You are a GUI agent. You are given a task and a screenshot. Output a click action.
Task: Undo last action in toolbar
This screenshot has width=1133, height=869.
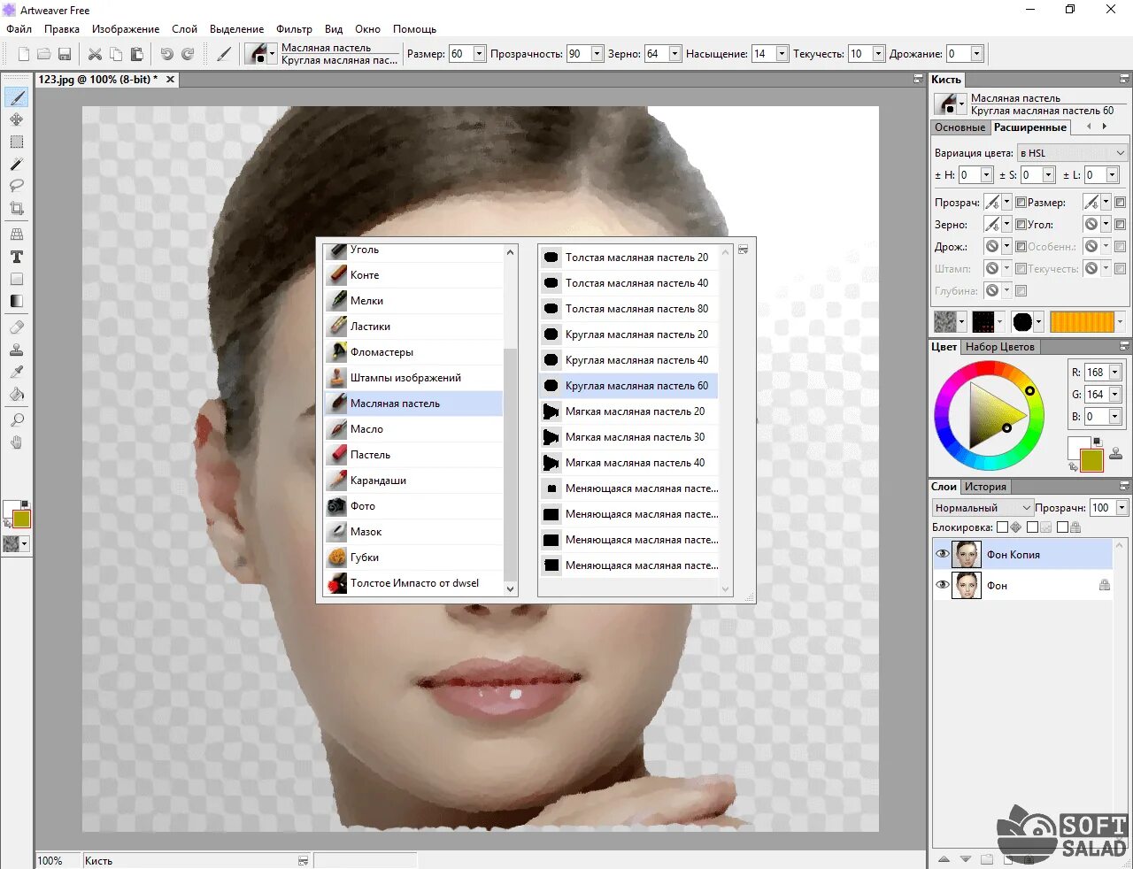pyautogui.click(x=166, y=54)
